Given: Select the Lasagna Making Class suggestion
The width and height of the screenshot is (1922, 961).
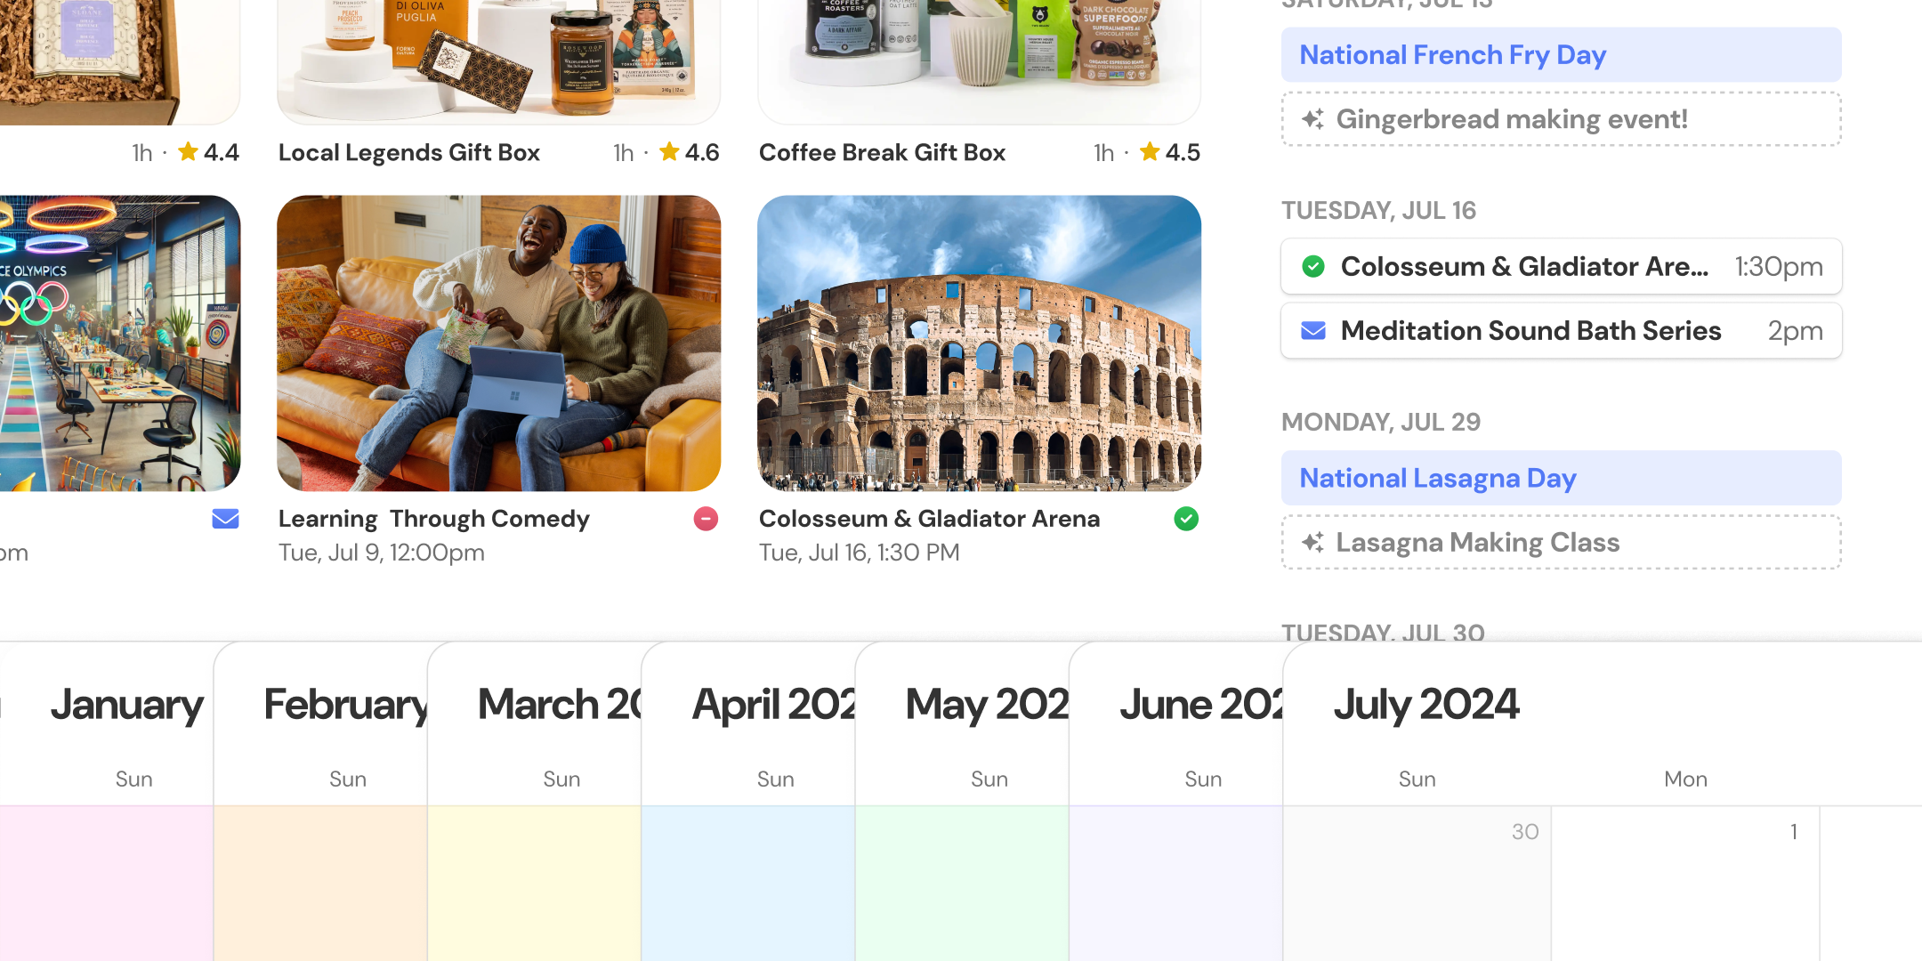Looking at the screenshot, I should click(x=1561, y=543).
